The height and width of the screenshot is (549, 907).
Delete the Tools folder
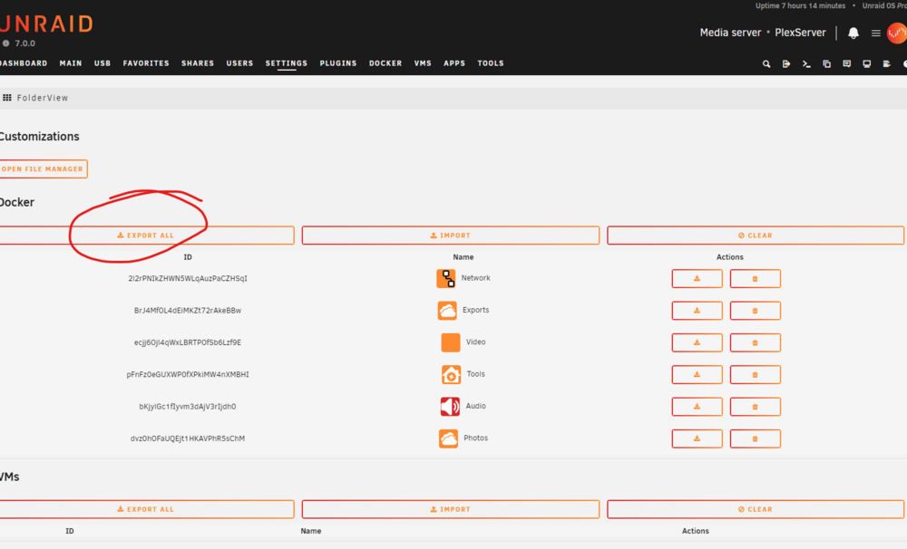click(755, 374)
